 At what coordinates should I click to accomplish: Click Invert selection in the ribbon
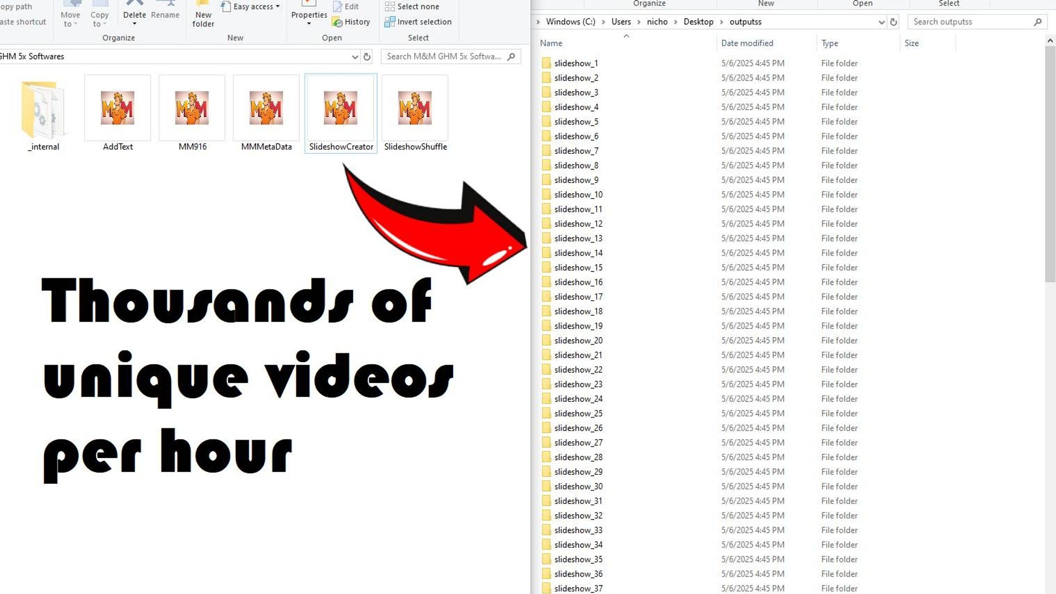point(418,22)
